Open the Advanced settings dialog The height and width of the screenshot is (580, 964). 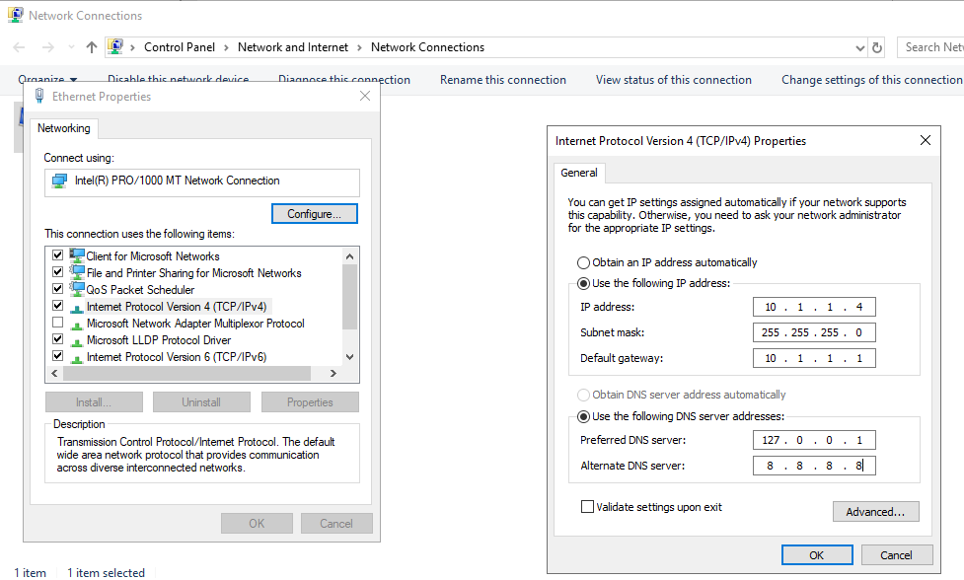[875, 511]
